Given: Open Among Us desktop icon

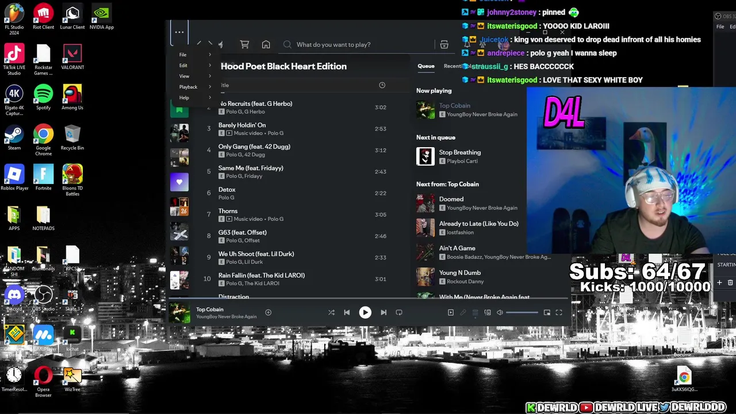Looking at the screenshot, I should tap(72, 97).
